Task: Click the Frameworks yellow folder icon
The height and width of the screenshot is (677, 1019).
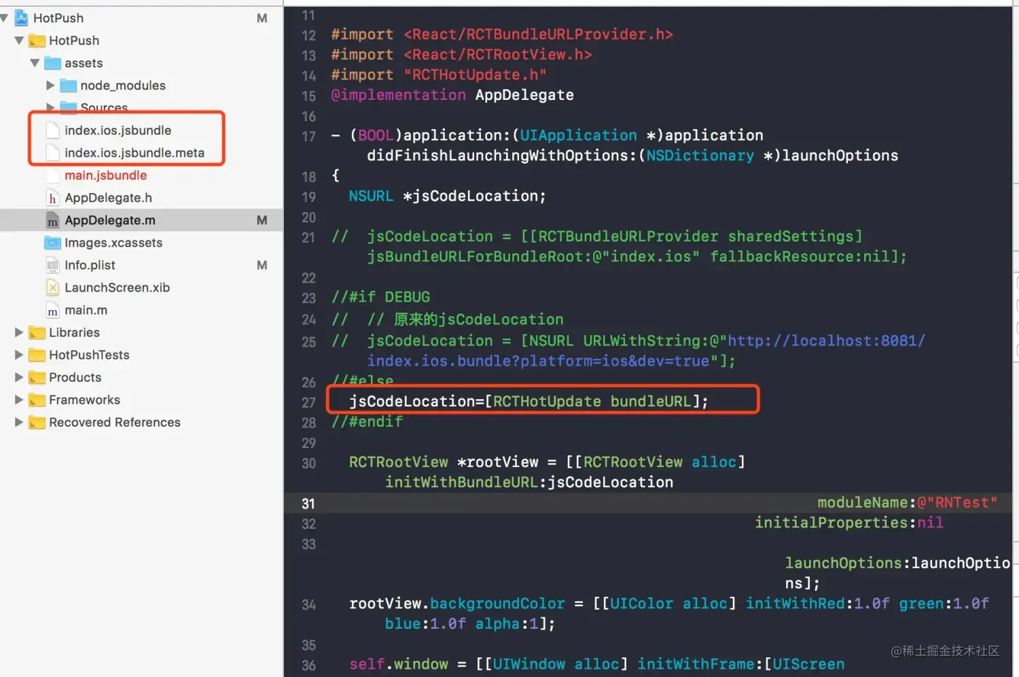Action: pos(37,400)
